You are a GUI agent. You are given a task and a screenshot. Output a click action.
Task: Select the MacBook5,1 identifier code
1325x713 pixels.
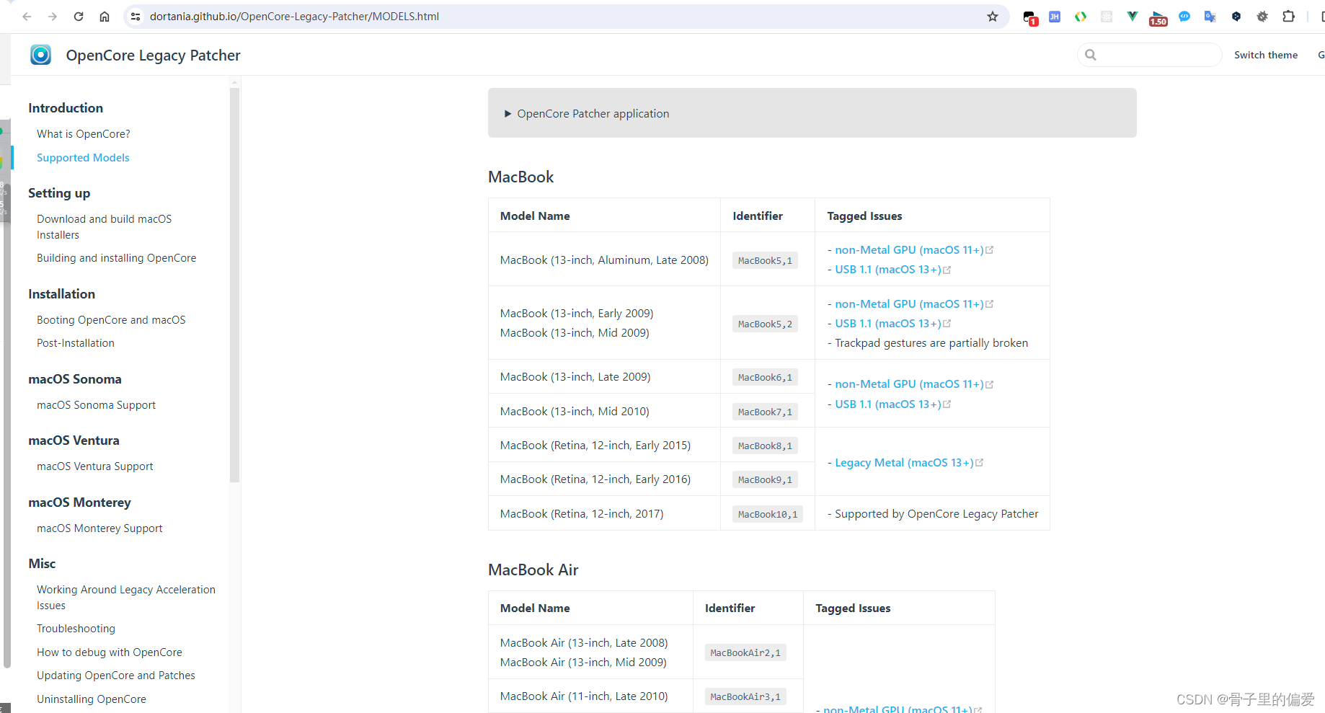tap(765, 261)
